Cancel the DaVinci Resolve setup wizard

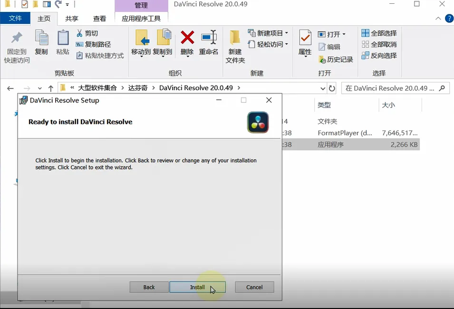coord(254,287)
